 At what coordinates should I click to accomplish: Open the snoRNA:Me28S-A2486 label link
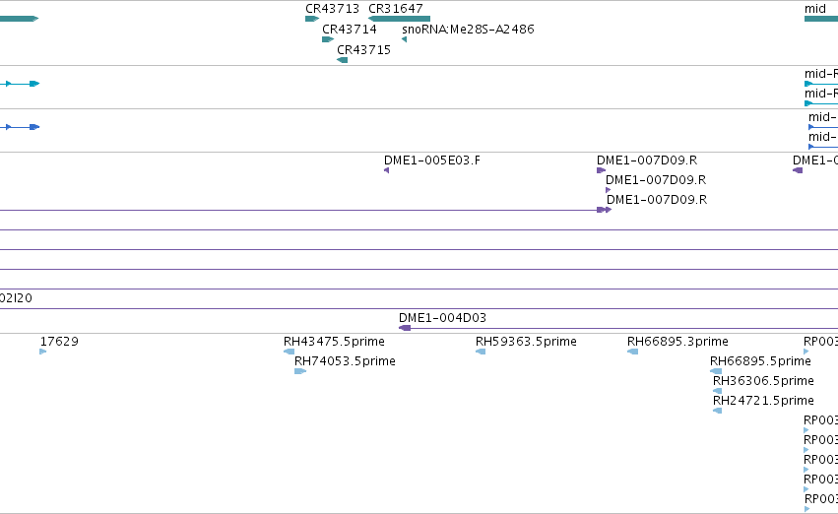pyautogui.click(x=468, y=30)
